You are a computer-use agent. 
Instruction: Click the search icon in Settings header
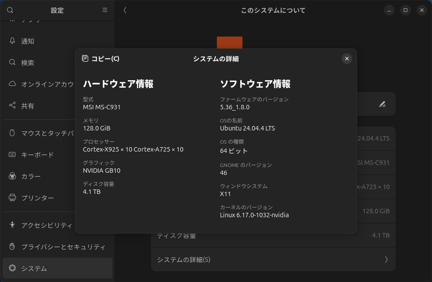pos(10,10)
